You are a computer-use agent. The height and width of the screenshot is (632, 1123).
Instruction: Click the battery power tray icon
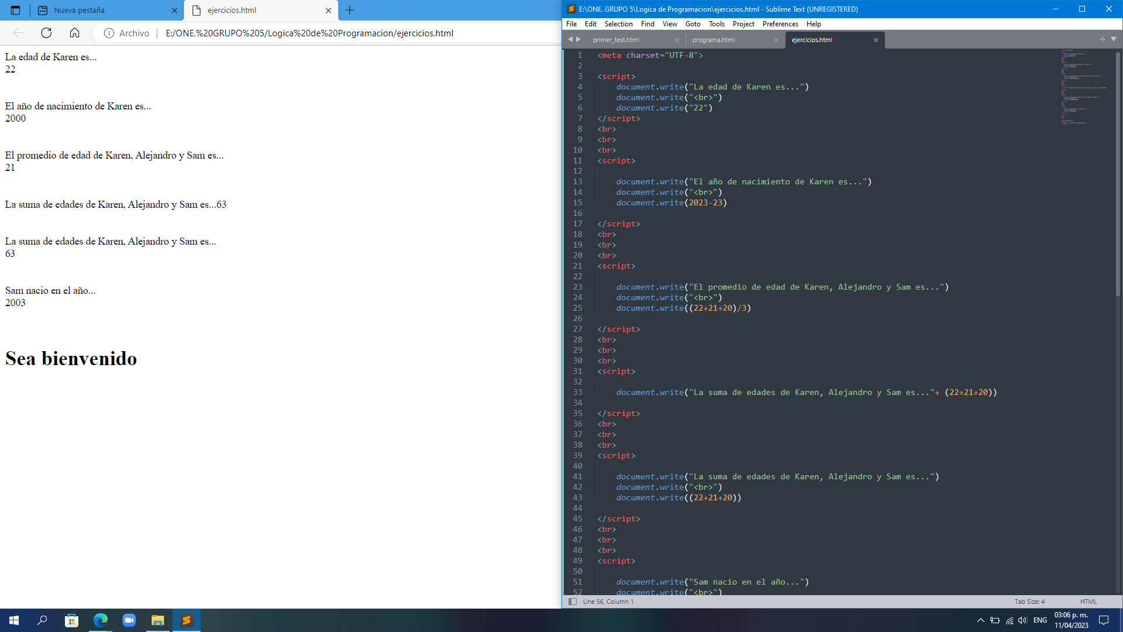coord(994,620)
